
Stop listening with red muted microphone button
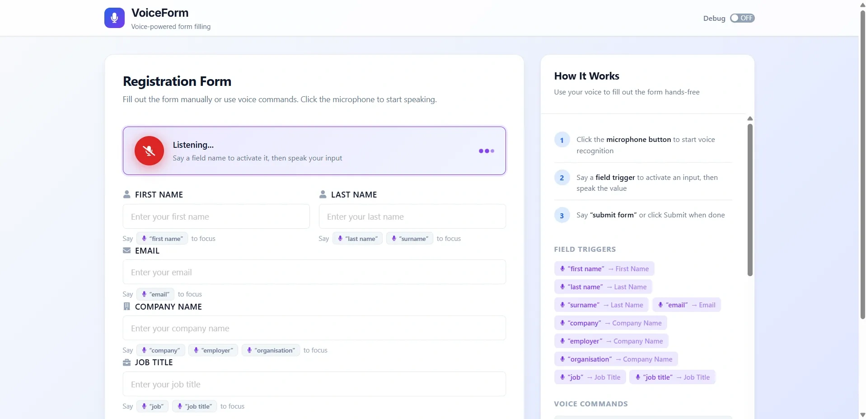[x=149, y=151]
